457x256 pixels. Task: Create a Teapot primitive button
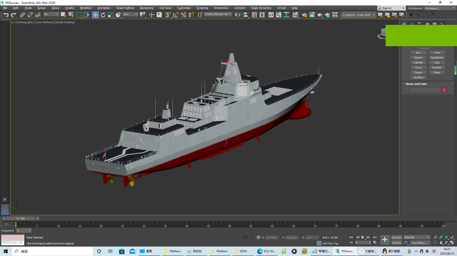tap(418, 72)
